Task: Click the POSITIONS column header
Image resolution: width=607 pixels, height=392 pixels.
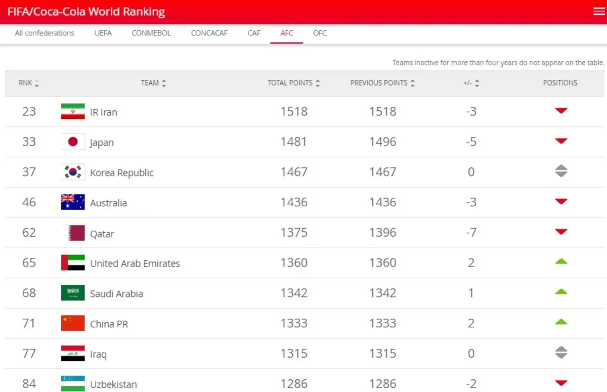Action: pos(560,83)
